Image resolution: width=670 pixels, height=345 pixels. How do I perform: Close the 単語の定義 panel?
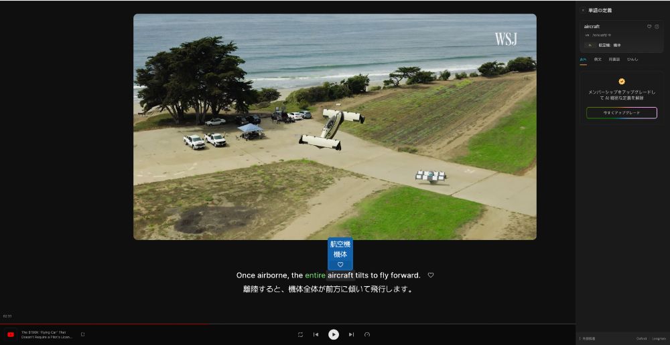583,10
